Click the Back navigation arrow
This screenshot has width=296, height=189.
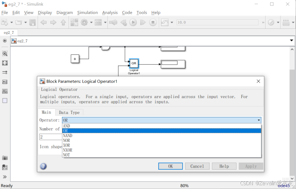44,23
